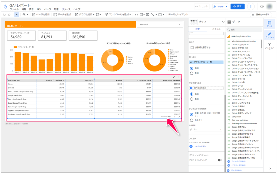Image resolution: width=277 pixels, height=174 pixels.
Task: Click the blurred account avatar
Action: (x=270, y=6)
